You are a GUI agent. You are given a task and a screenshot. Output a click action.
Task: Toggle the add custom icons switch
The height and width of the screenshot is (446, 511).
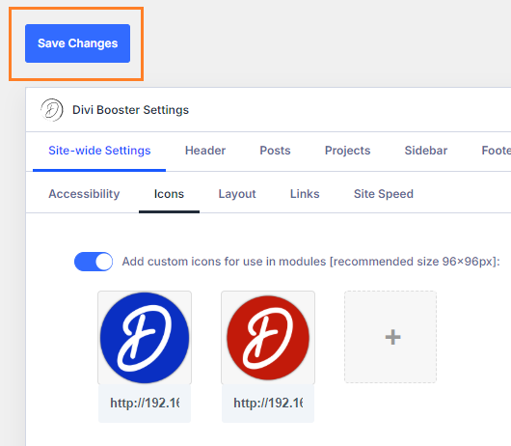tap(94, 262)
